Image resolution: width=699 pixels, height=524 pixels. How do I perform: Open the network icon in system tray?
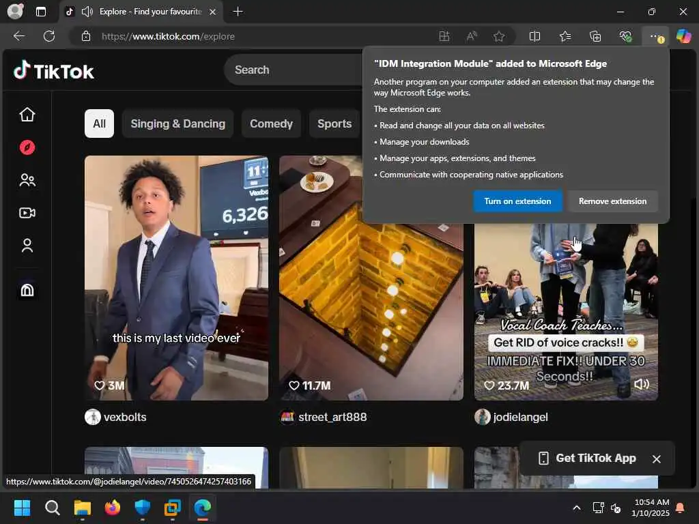click(x=598, y=508)
